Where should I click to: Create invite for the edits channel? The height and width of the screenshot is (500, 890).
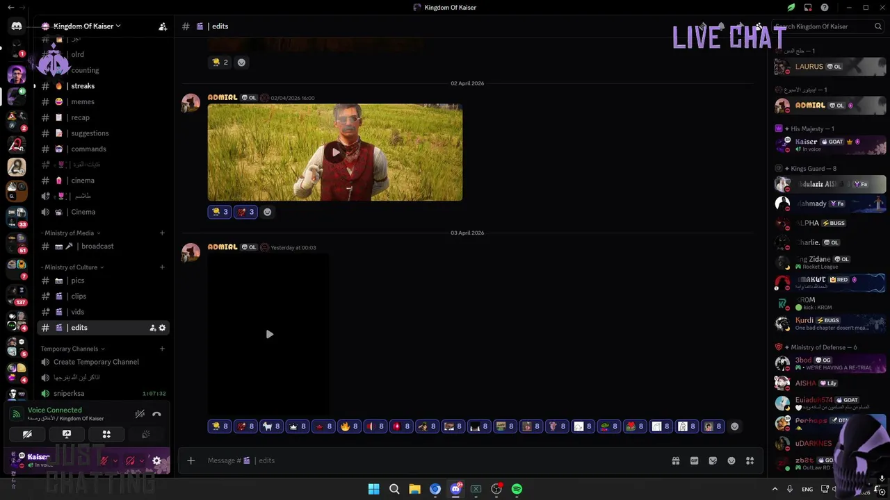[x=152, y=328]
